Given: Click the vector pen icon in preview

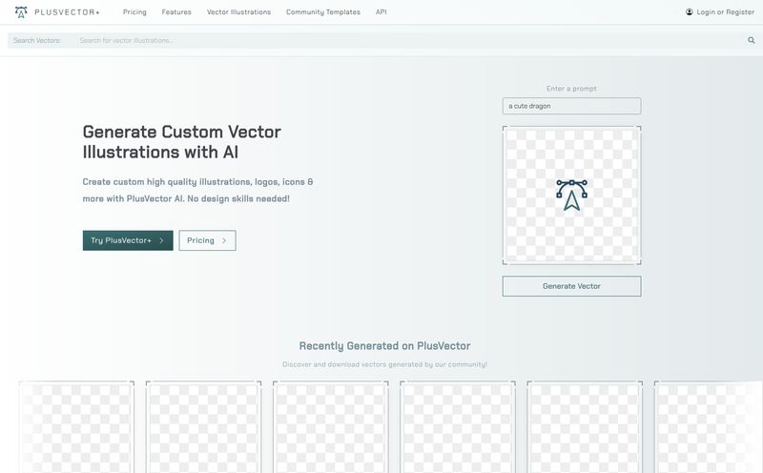Looking at the screenshot, I should [571, 195].
